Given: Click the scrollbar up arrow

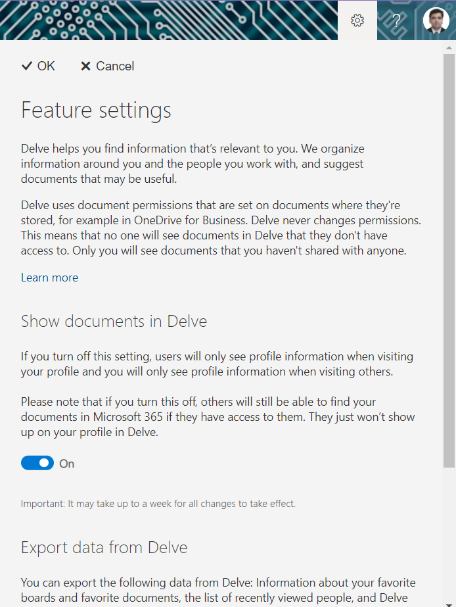Looking at the screenshot, I should (449, 47).
